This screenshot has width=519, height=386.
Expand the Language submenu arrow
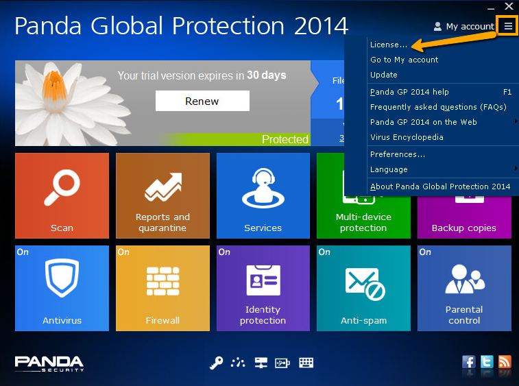[516, 169]
